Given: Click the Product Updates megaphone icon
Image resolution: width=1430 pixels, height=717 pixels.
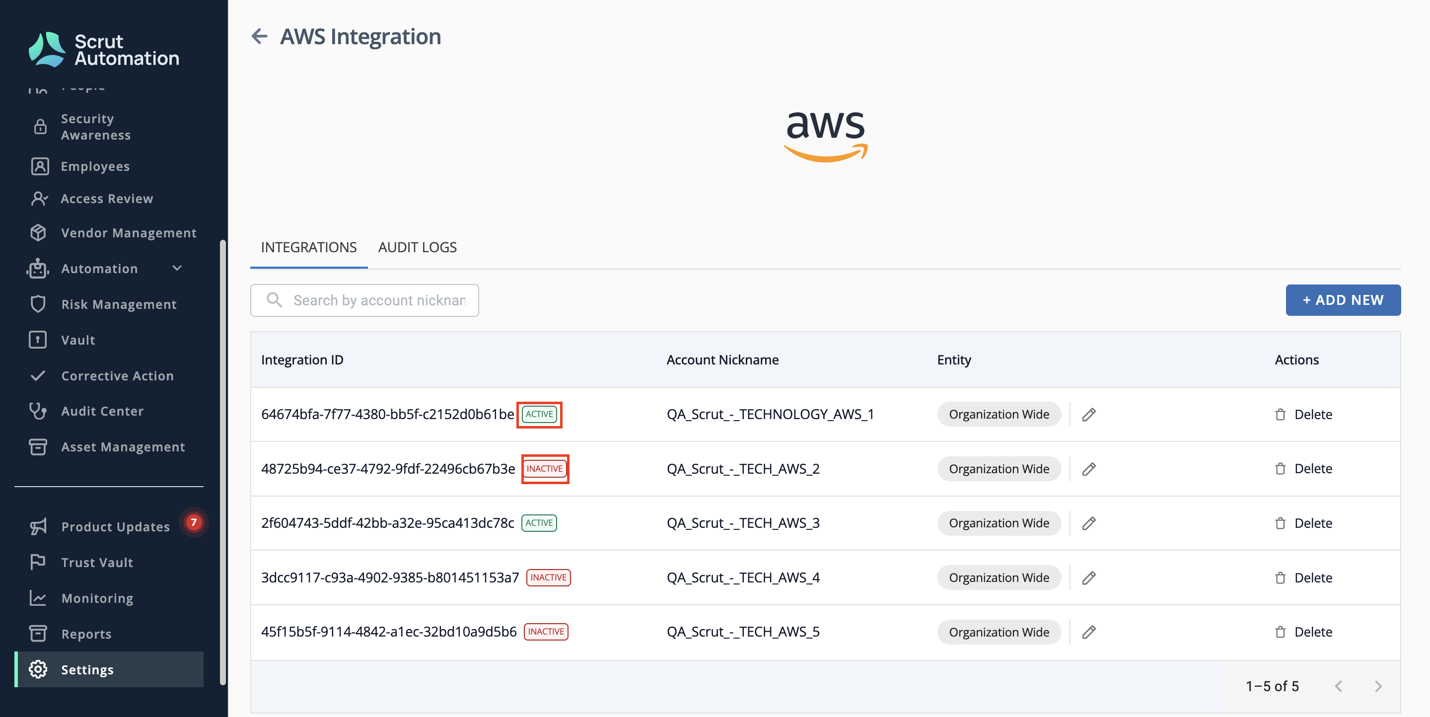Looking at the screenshot, I should 38,526.
